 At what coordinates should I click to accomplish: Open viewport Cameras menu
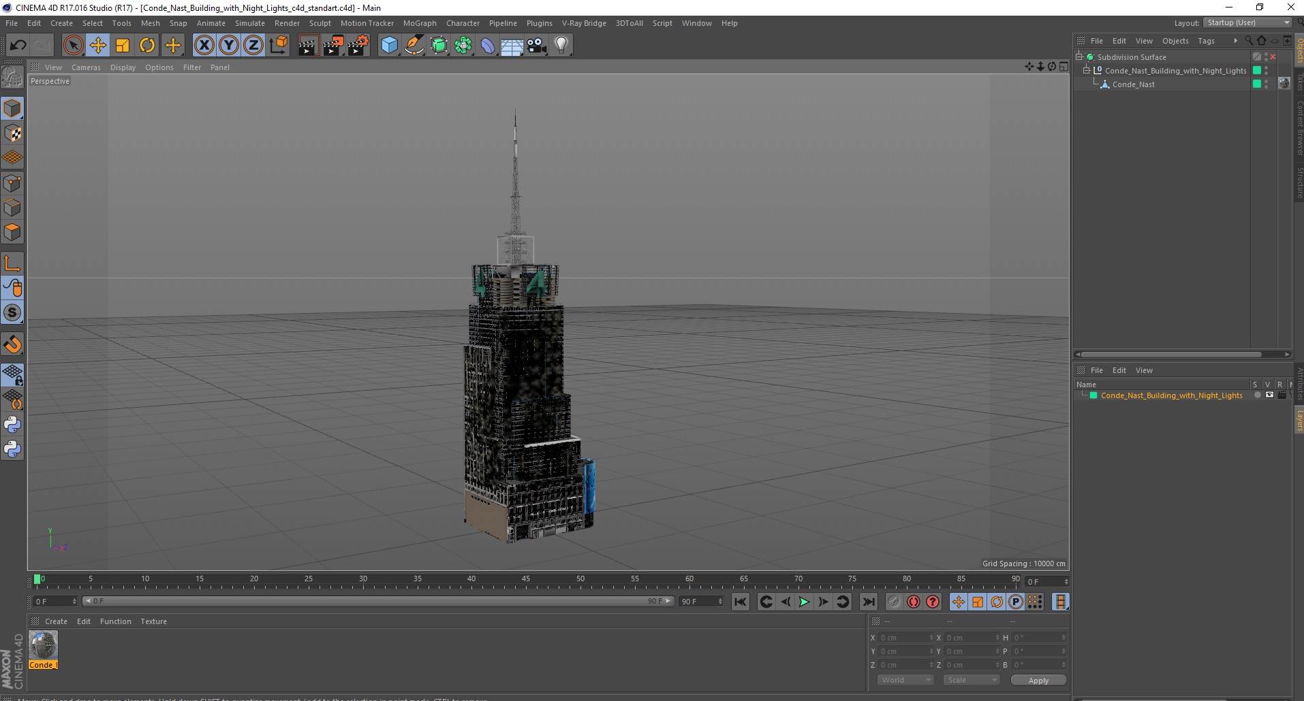[x=86, y=67]
